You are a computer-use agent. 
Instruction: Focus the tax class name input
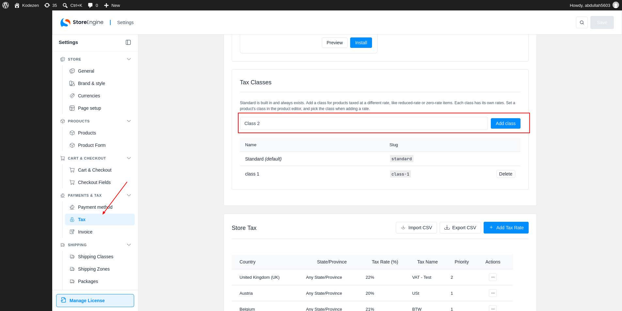[x=364, y=123]
